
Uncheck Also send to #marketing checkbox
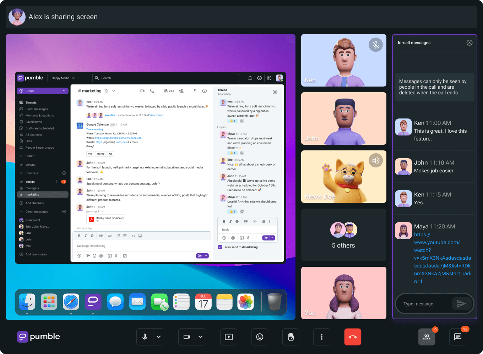[220, 247]
